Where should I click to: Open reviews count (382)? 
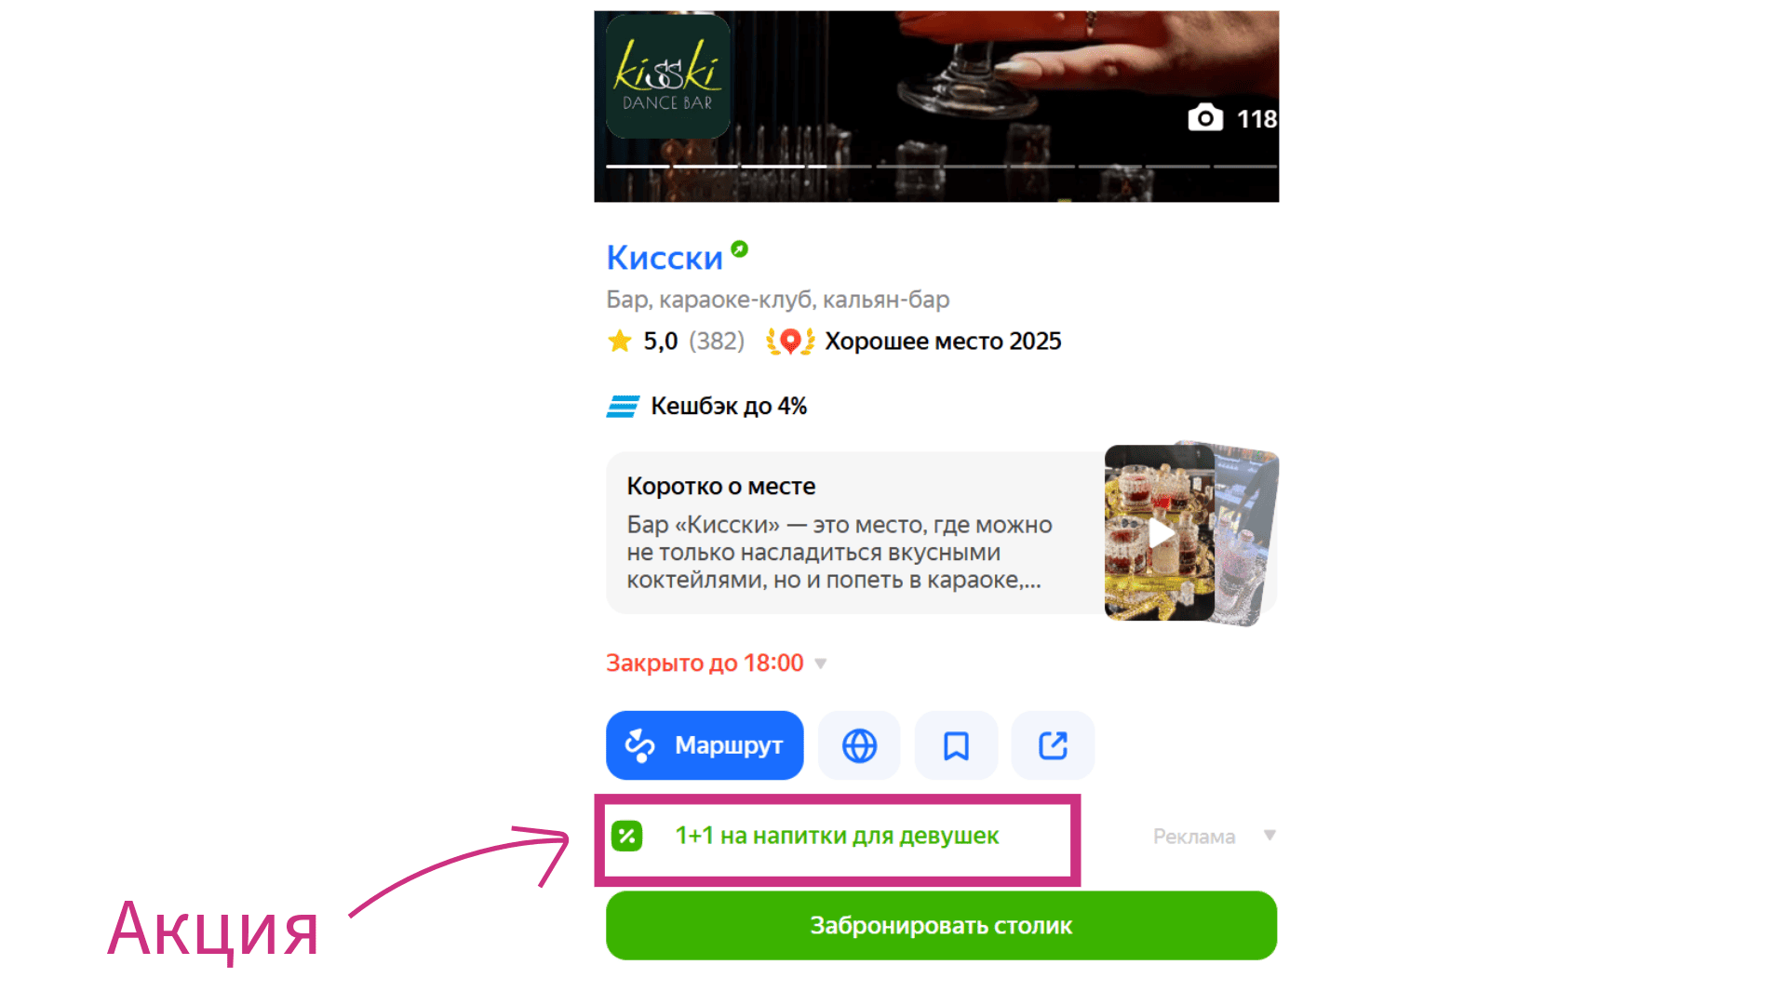coord(717,342)
